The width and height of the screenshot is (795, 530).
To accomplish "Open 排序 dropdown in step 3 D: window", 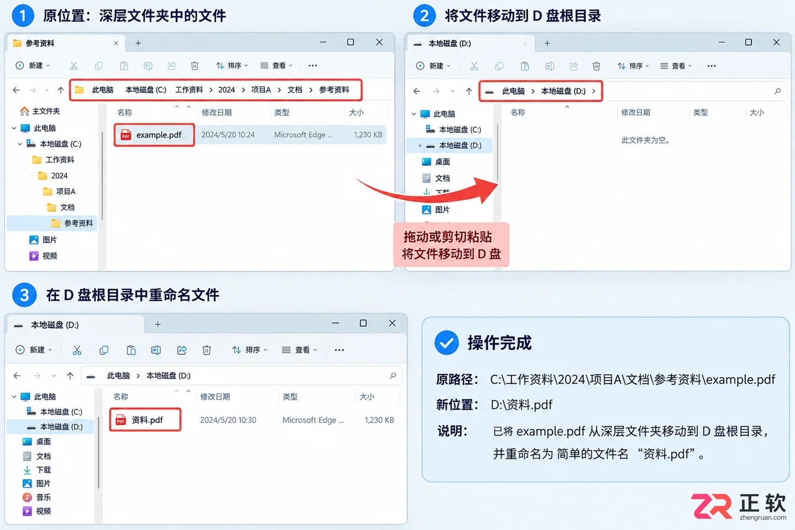I will (x=250, y=350).
